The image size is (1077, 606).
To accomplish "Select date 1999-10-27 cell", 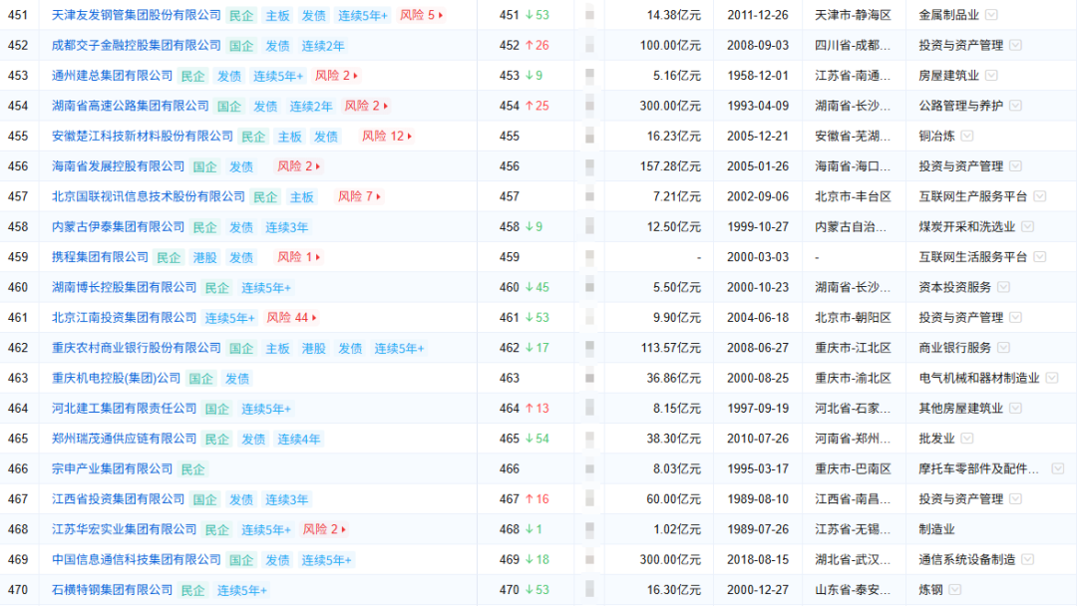I will 758,226.
